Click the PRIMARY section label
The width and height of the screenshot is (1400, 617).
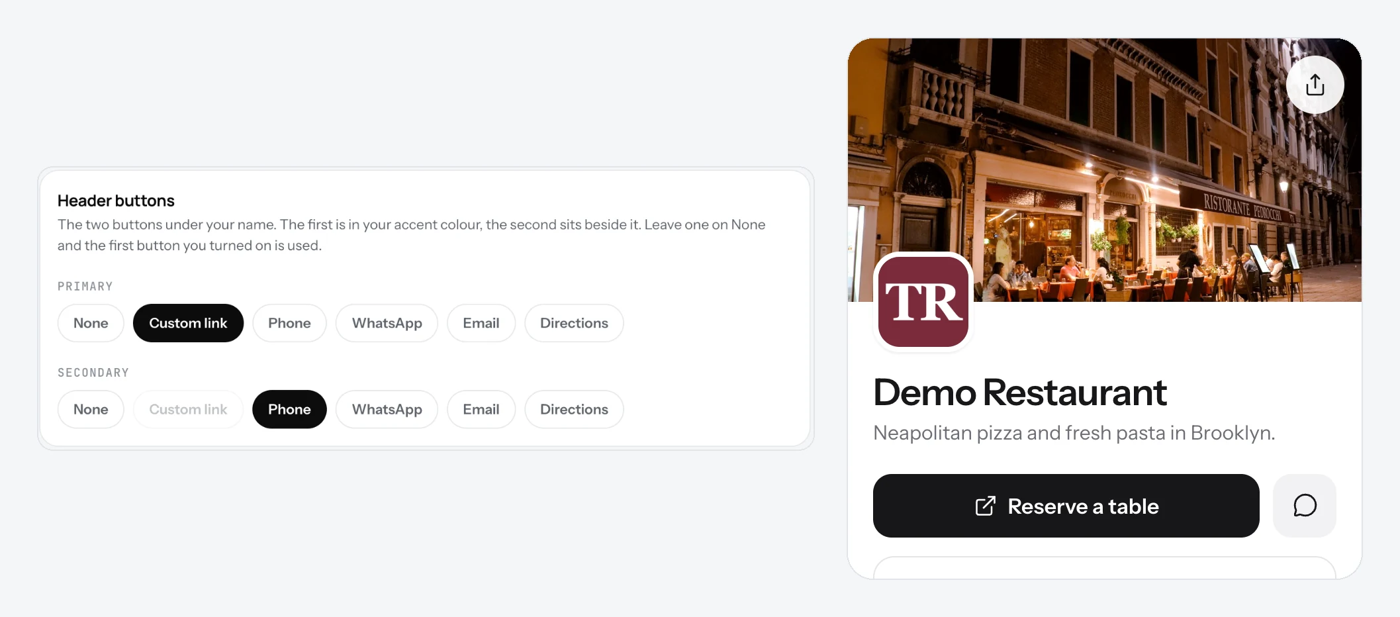[x=85, y=287]
